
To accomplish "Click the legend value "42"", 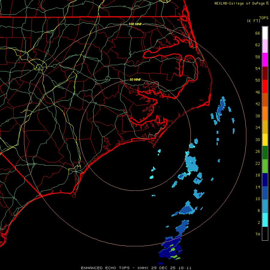I will 258,104.
